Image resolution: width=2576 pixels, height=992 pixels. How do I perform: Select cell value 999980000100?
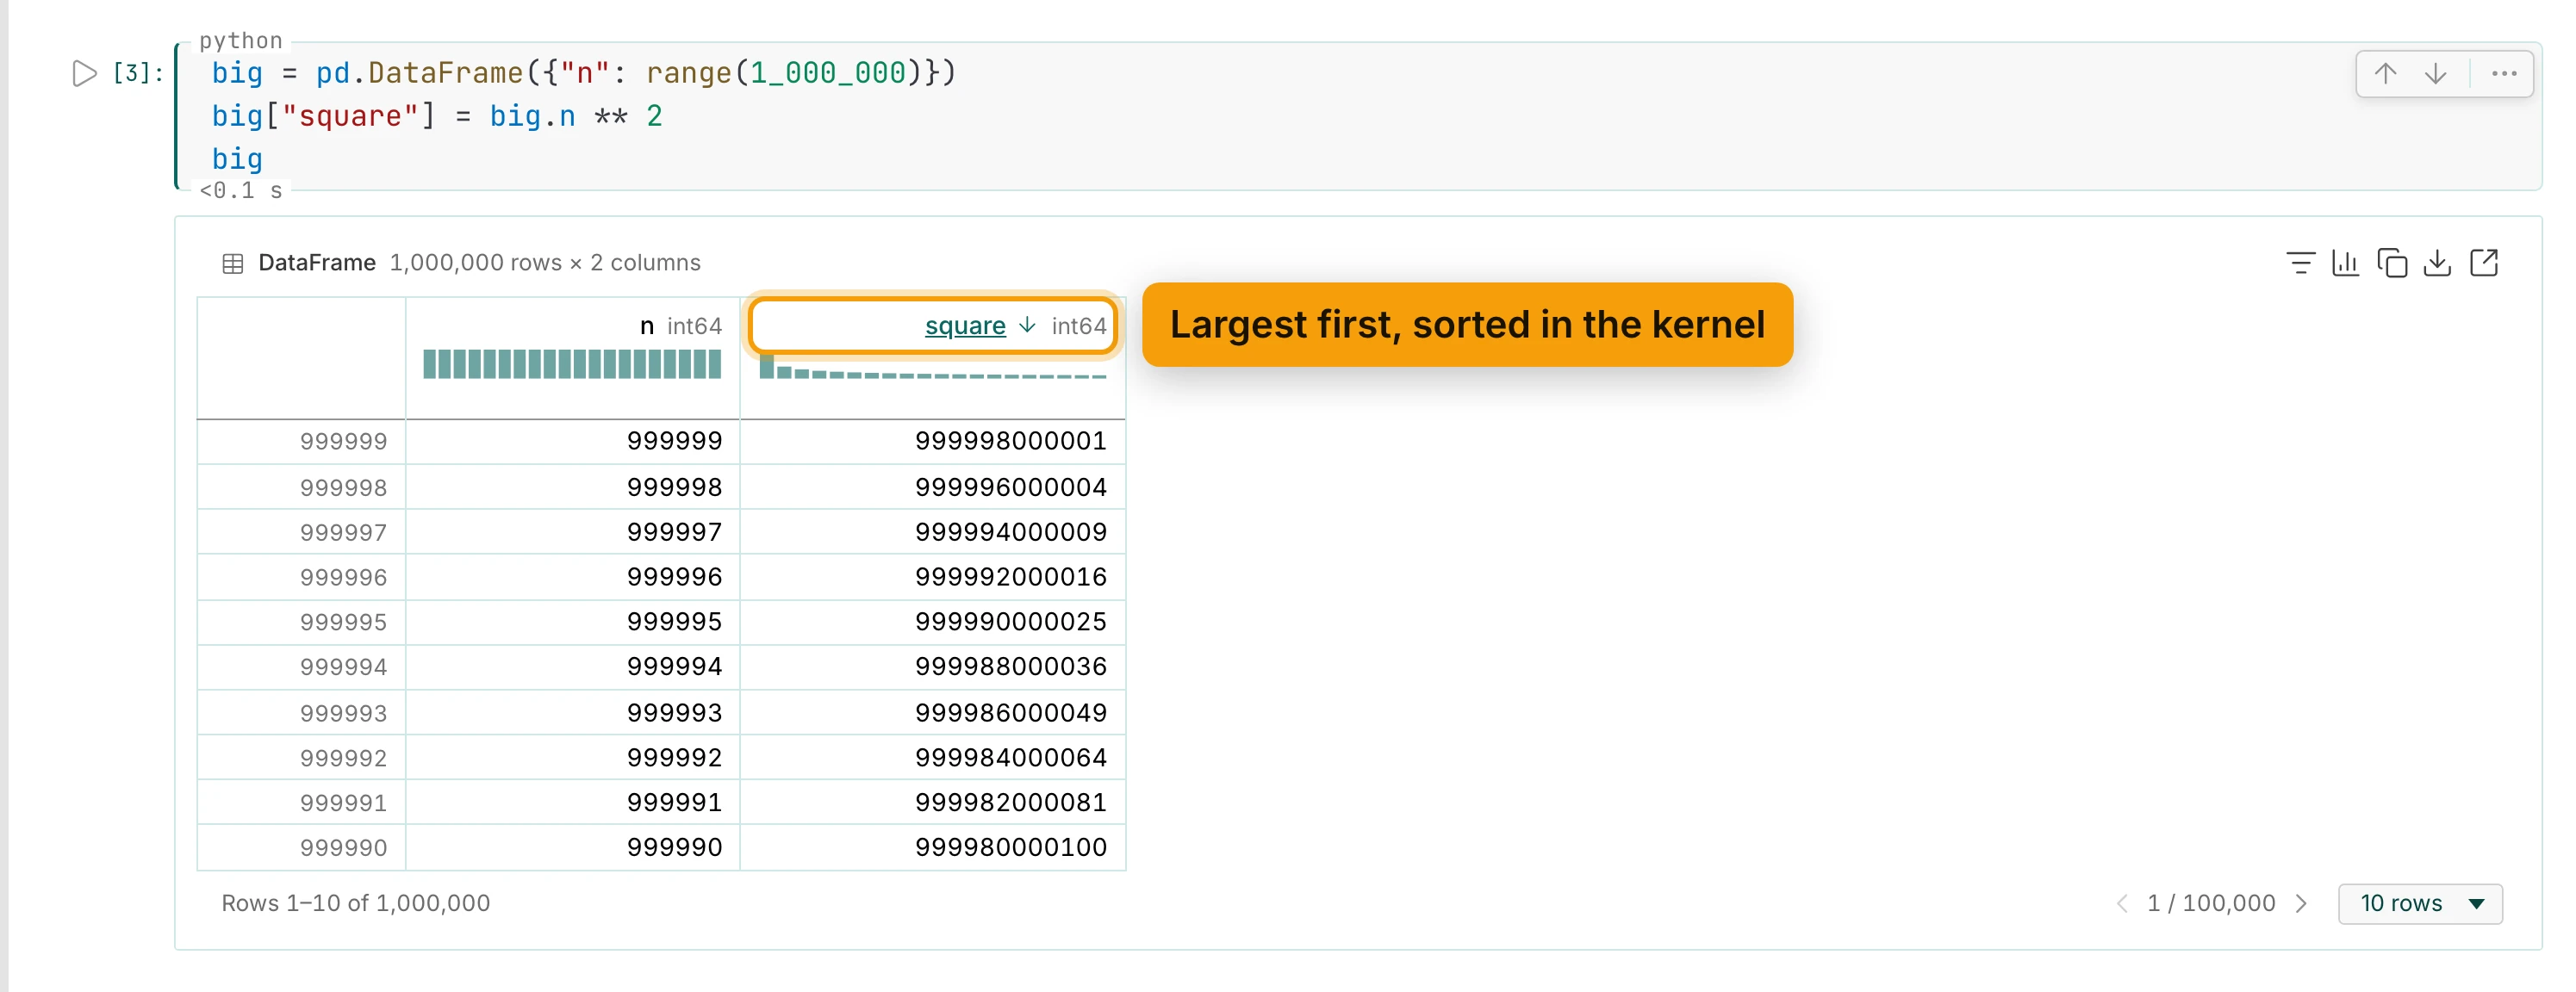(1010, 848)
